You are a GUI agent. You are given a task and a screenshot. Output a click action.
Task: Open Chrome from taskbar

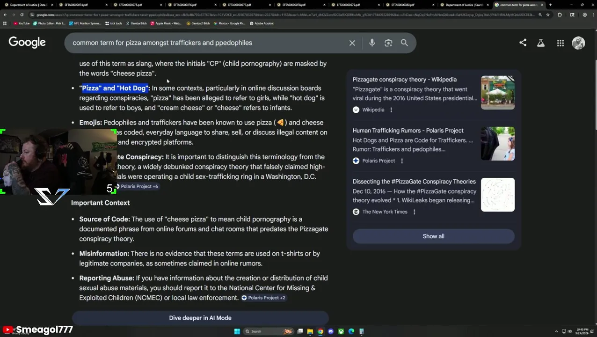click(320, 331)
